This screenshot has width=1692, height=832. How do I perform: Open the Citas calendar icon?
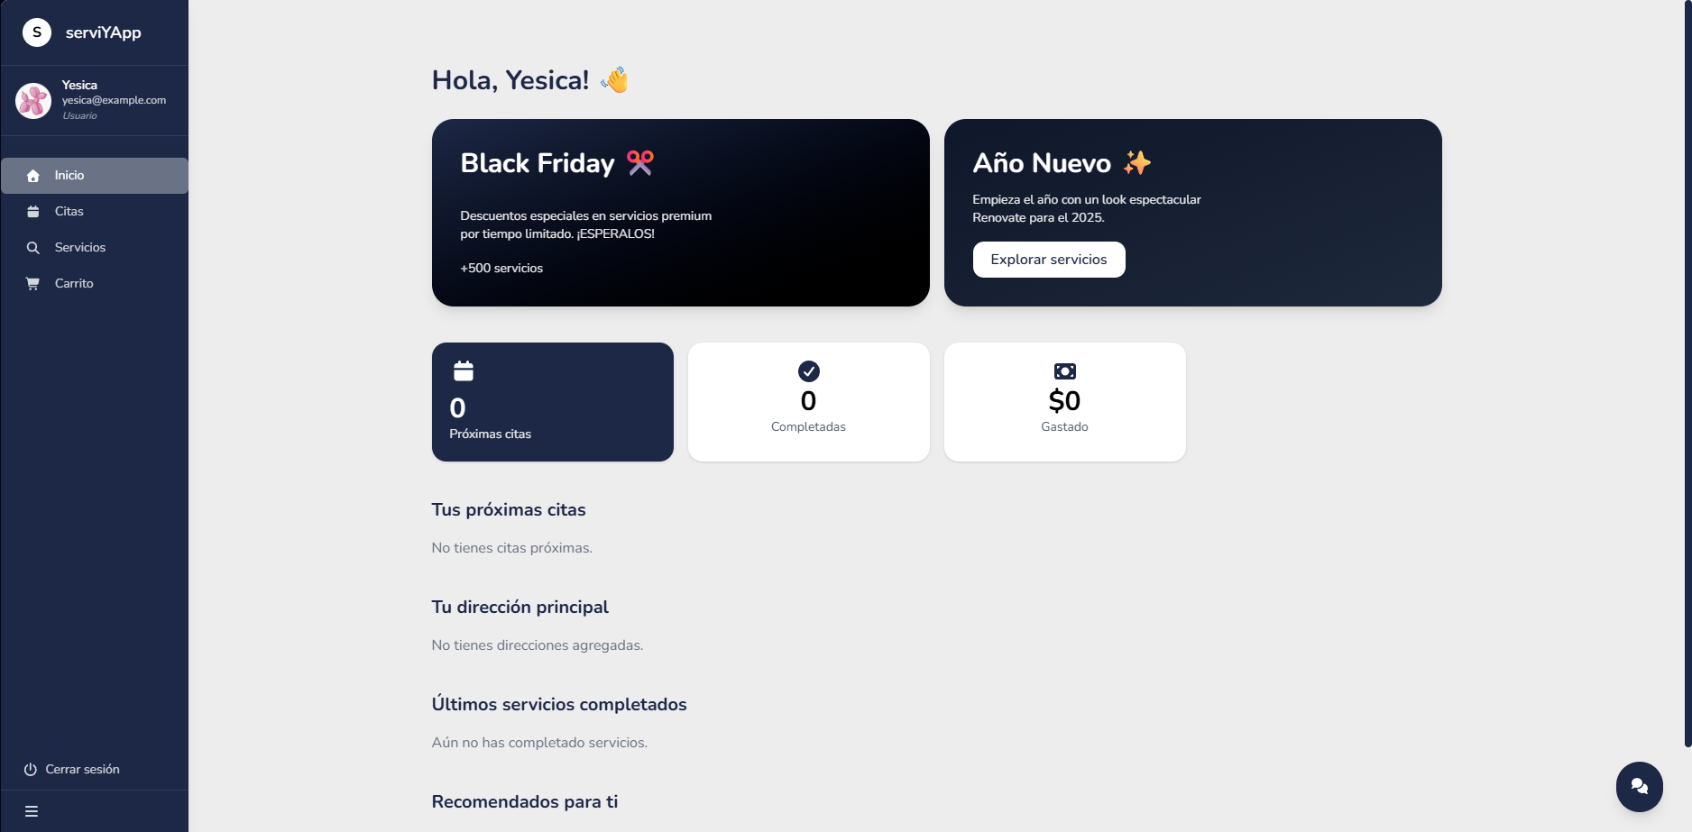[33, 212]
